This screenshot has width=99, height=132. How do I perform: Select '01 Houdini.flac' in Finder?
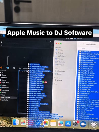(84, 98)
